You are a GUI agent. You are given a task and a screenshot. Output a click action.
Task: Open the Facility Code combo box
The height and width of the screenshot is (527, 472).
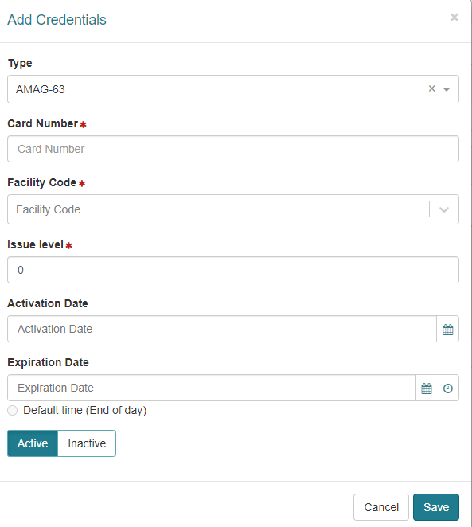click(233, 209)
